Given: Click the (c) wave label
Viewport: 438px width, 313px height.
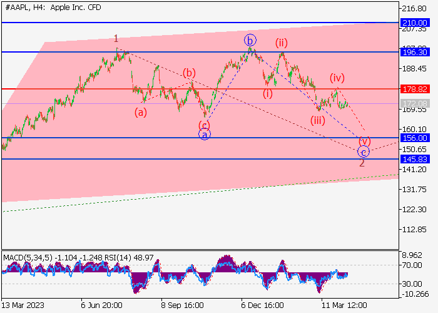Looking at the screenshot, I should [204, 125].
